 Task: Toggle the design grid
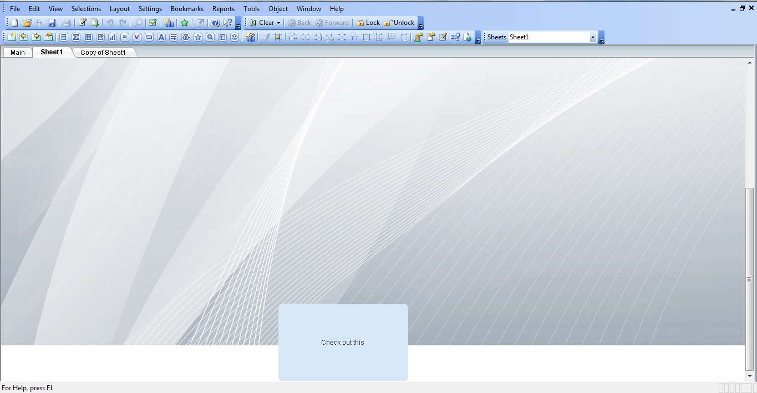(x=278, y=37)
